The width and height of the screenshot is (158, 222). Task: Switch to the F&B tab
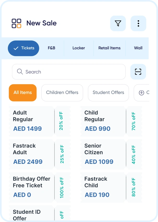(x=51, y=48)
